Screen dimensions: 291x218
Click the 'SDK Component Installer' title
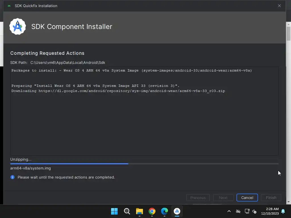click(72, 27)
